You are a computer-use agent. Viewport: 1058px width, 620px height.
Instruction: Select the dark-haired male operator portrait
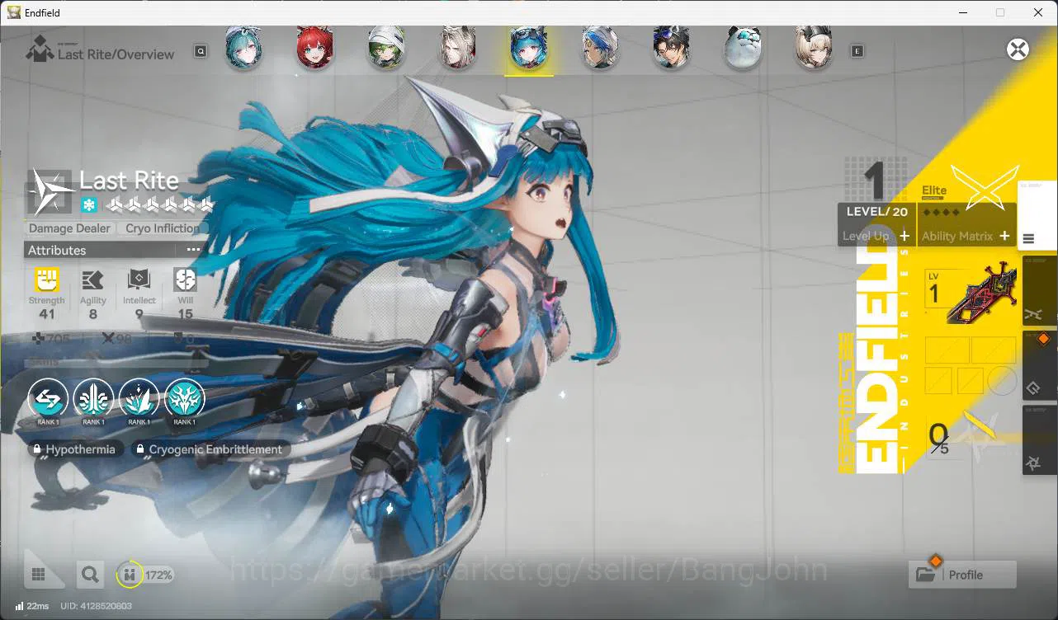tap(670, 48)
